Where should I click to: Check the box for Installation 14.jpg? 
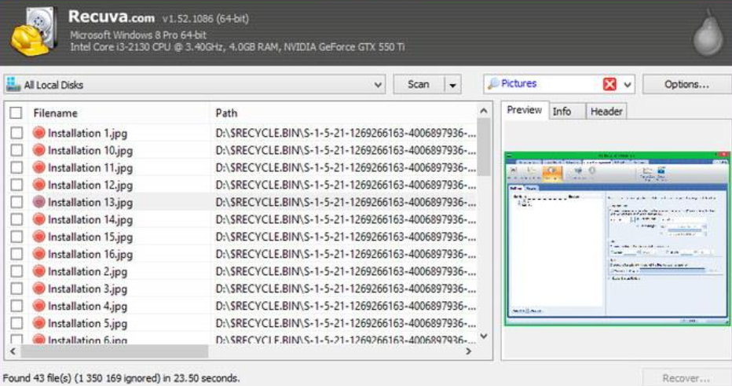16,219
